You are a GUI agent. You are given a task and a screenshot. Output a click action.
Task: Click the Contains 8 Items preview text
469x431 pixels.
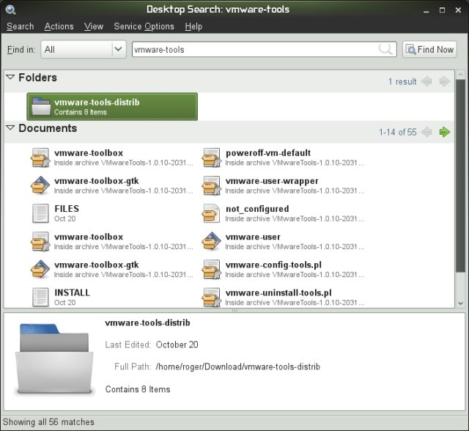coord(138,389)
